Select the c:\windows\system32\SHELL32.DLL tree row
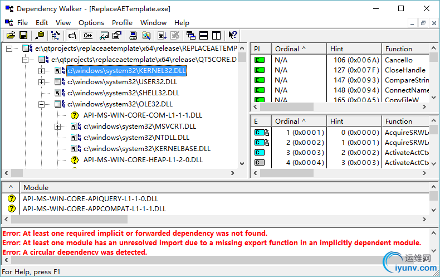Viewport: 440px width, 277px height. (x=123, y=93)
